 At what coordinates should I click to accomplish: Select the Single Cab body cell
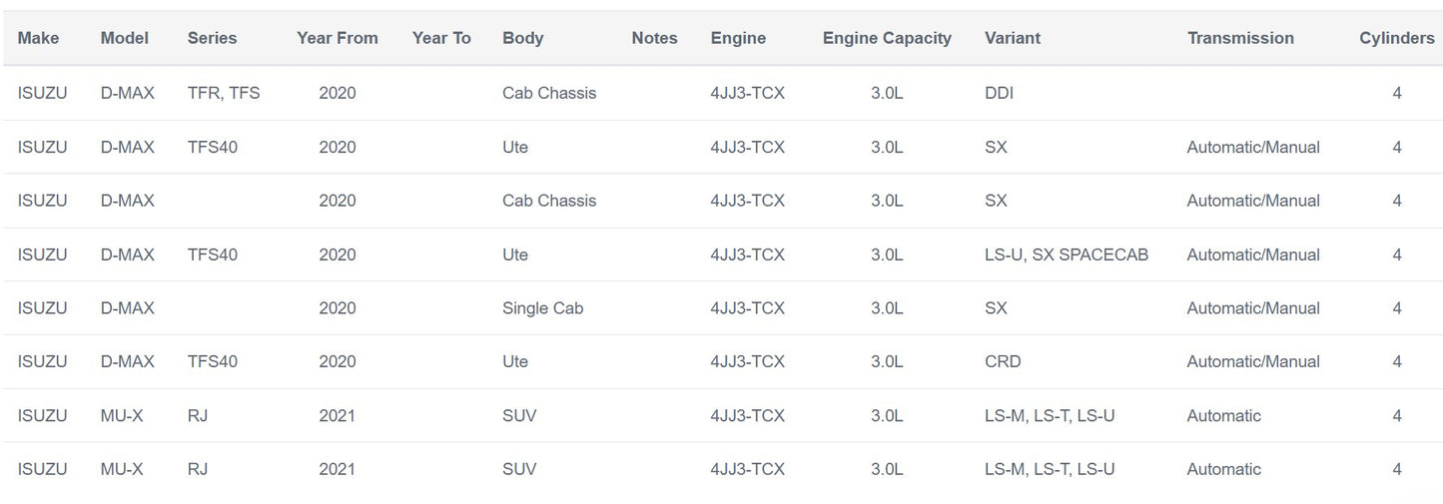click(542, 308)
